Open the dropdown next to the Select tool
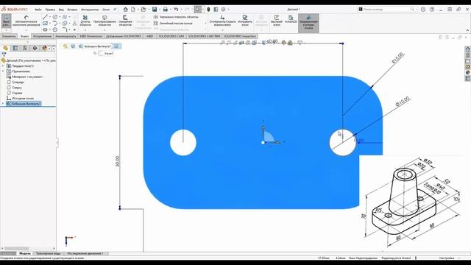 (203, 10)
